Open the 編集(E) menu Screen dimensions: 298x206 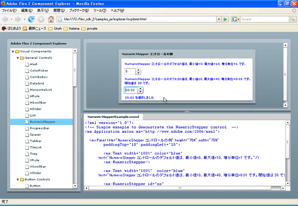pyautogui.click(x=27, y=10)
